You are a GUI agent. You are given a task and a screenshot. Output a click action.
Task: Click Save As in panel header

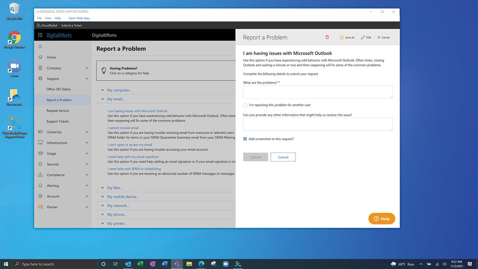pos(347,37)
